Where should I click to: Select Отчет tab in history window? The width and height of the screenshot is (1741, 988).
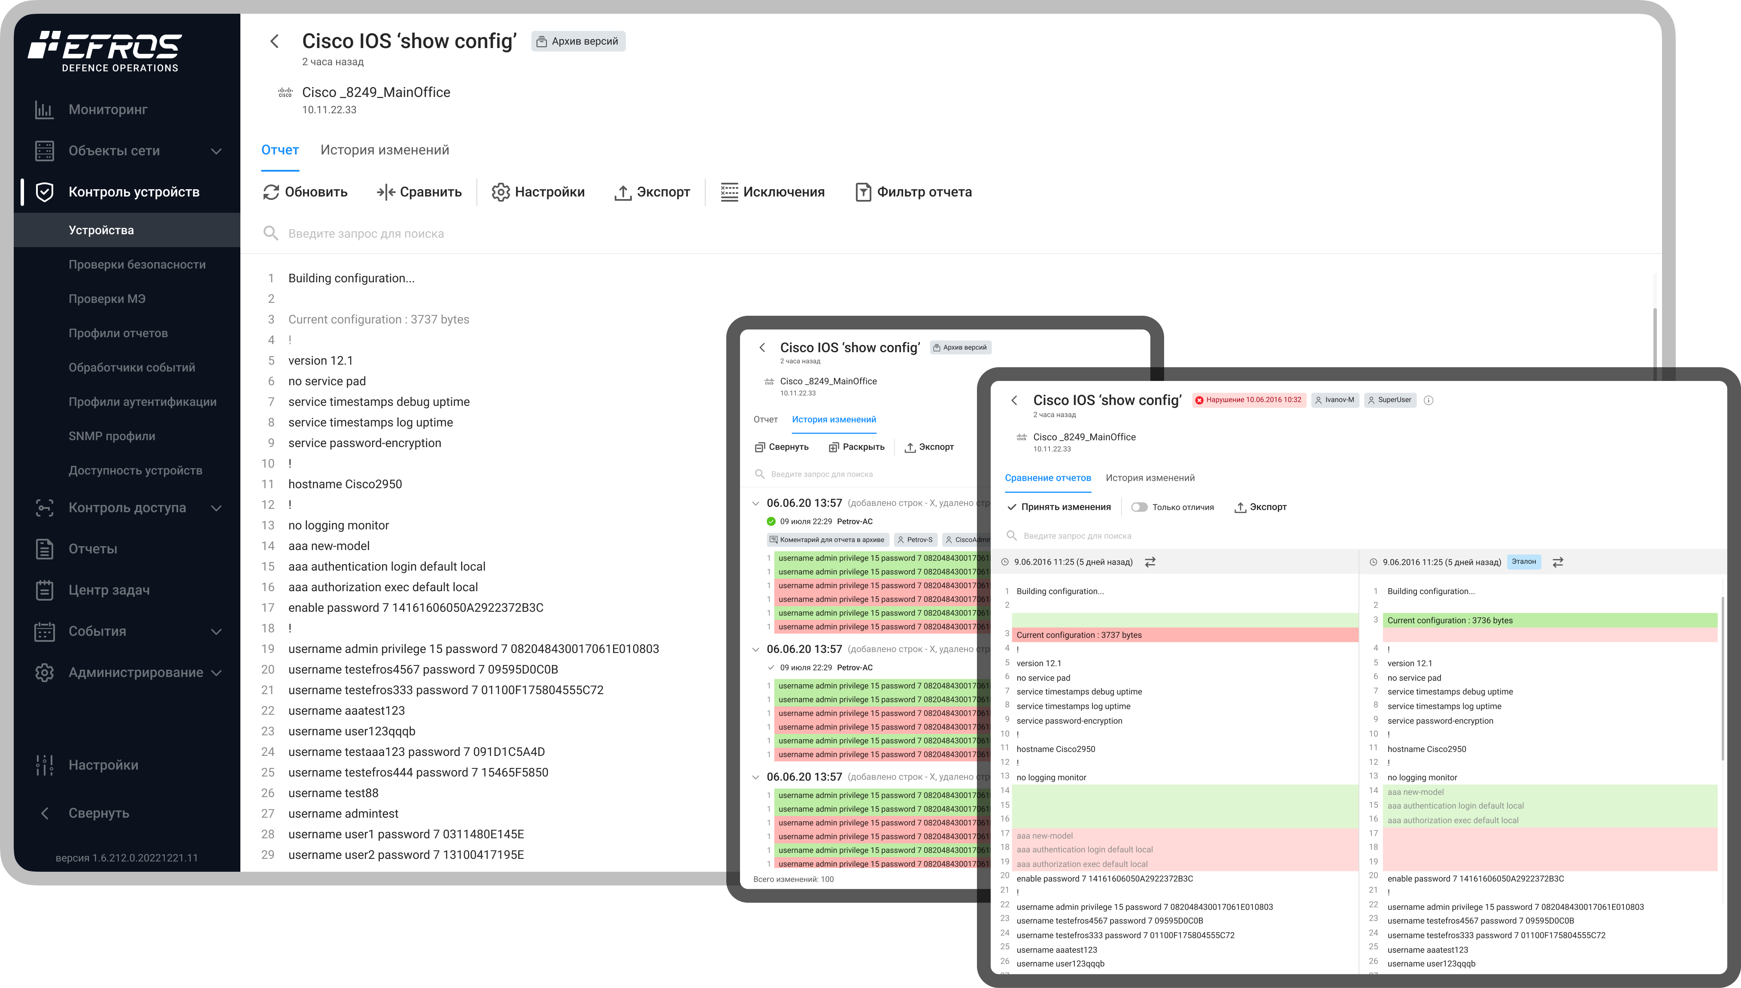766,420
